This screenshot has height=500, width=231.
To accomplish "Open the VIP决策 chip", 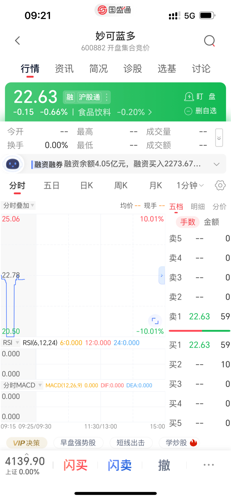I will [27, 443].
